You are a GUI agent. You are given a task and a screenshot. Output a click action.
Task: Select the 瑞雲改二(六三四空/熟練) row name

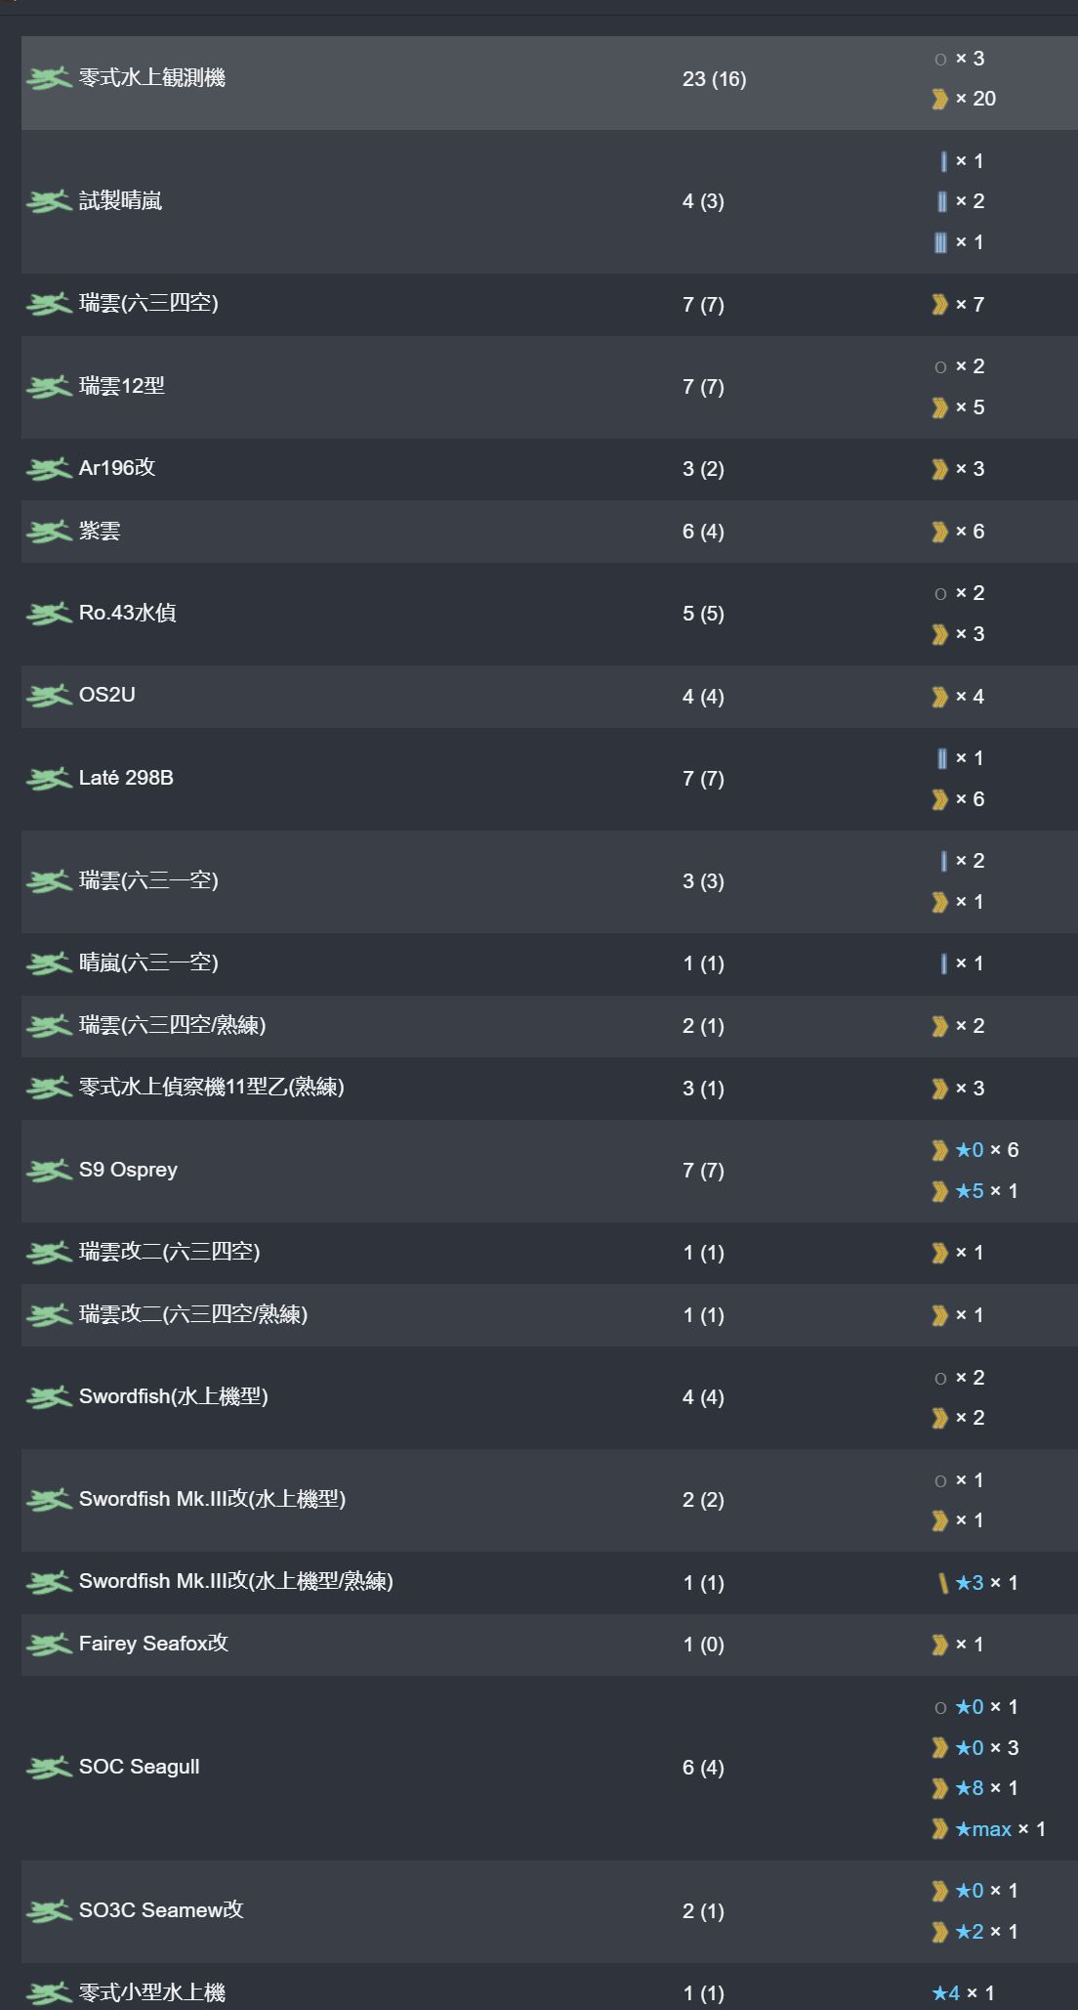(x=193, y=1314)
